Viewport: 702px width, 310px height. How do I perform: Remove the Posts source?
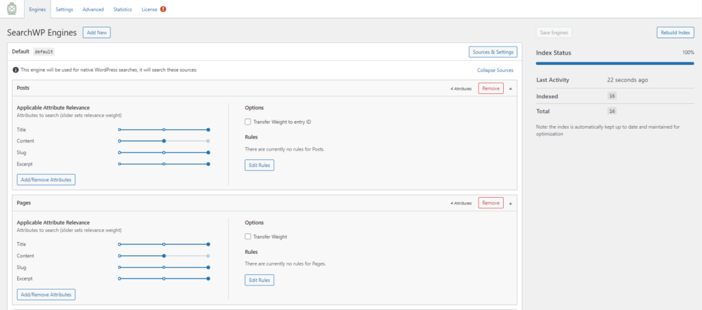(491, 88)
